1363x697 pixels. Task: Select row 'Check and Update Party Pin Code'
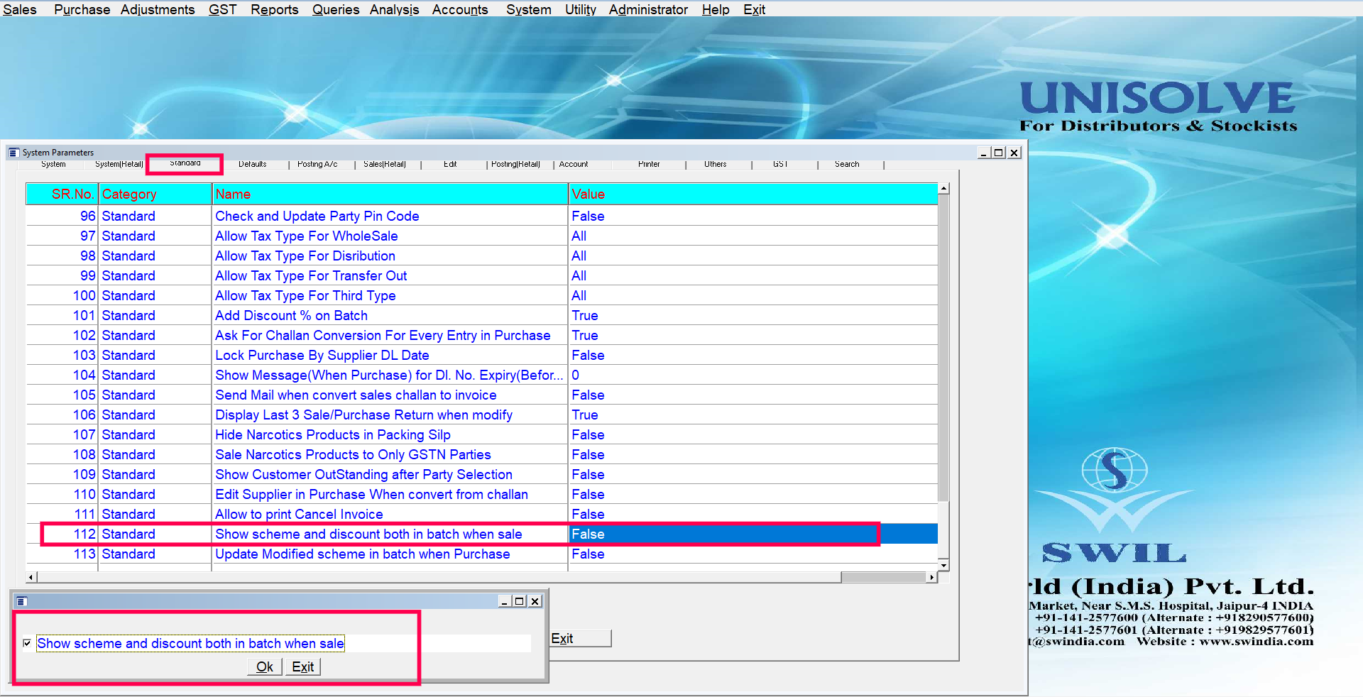point(482,216)
